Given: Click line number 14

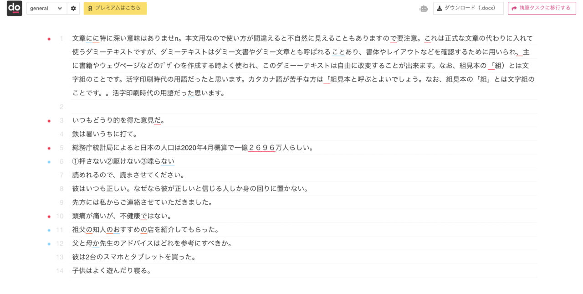Looking at the screenshot, I should click(60, 271).
